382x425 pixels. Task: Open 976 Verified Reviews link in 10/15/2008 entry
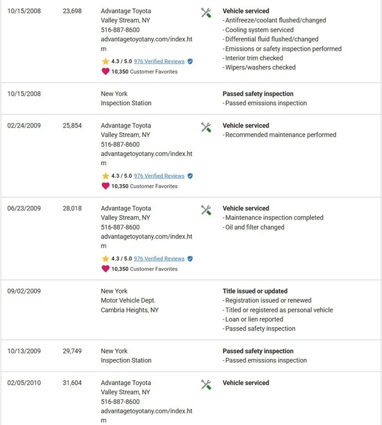click(159, 61)
